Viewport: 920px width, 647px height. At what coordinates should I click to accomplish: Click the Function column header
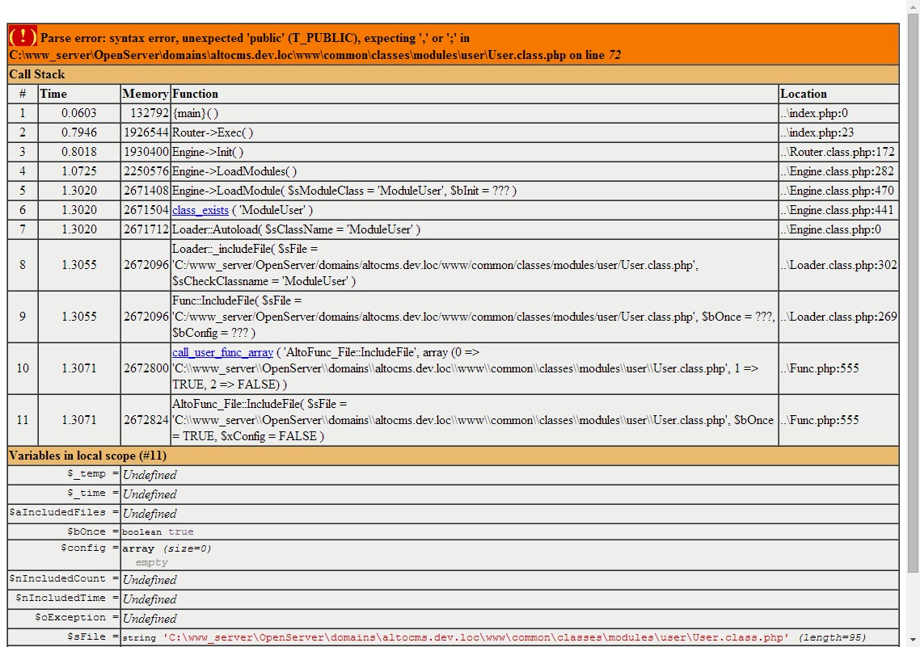tap(196, 94)
